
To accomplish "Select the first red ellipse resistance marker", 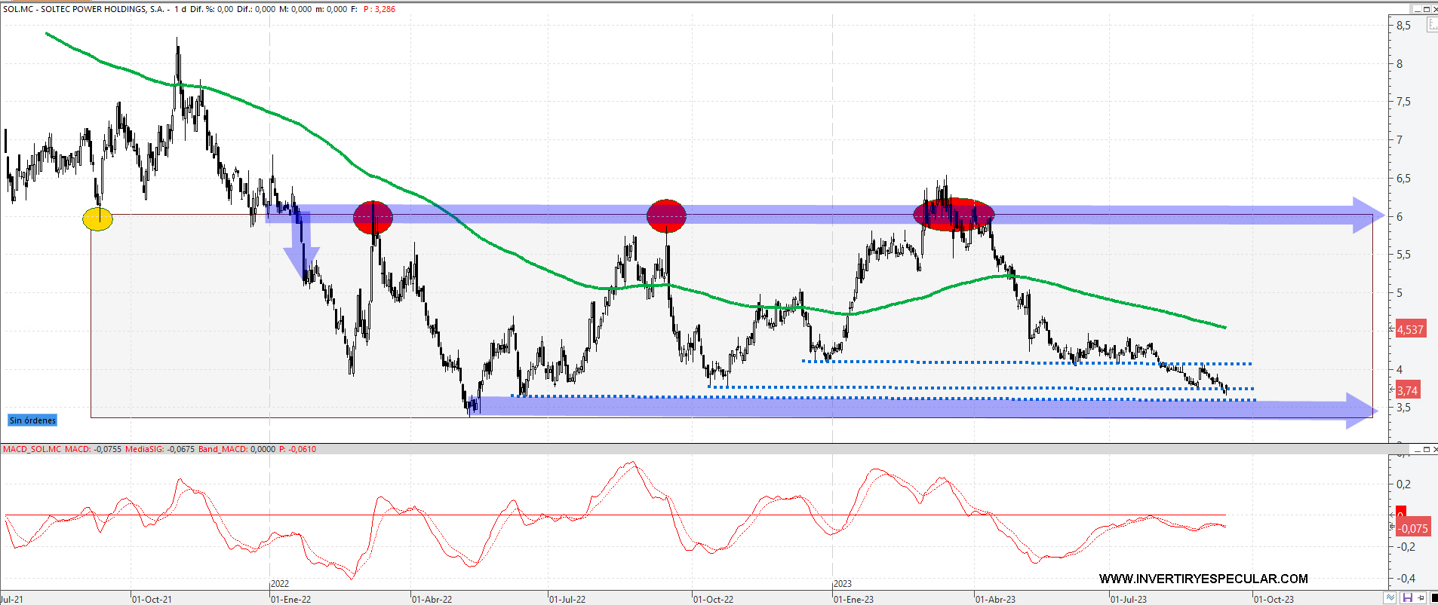I will coord(373,217).
